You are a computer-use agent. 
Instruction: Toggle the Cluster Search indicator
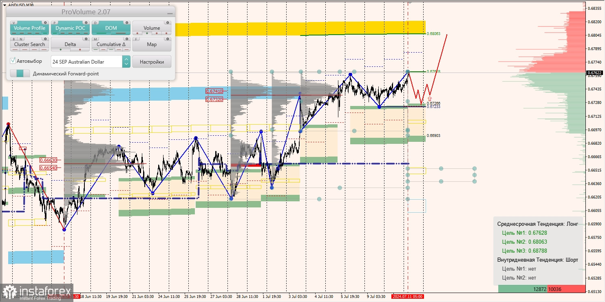tap(30, 44)
